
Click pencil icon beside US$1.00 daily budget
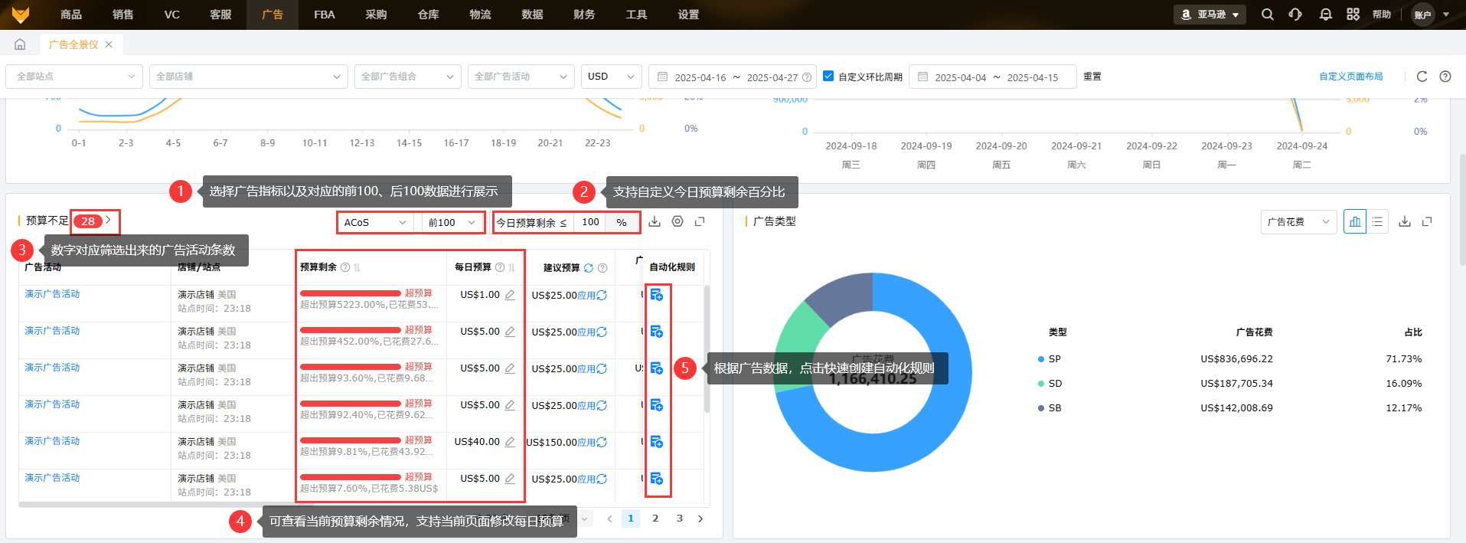[510, 295]
